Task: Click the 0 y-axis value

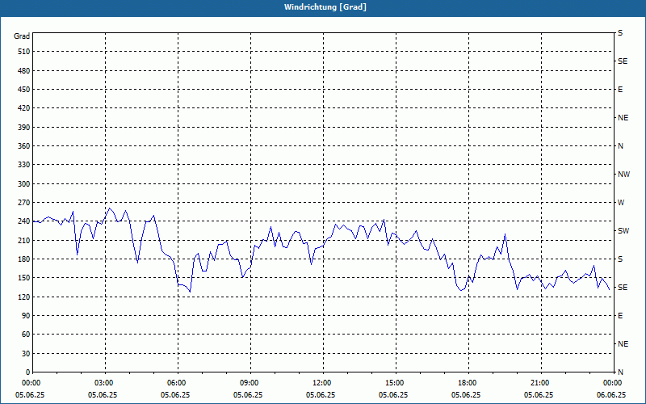Action: (x=27, y=372)
